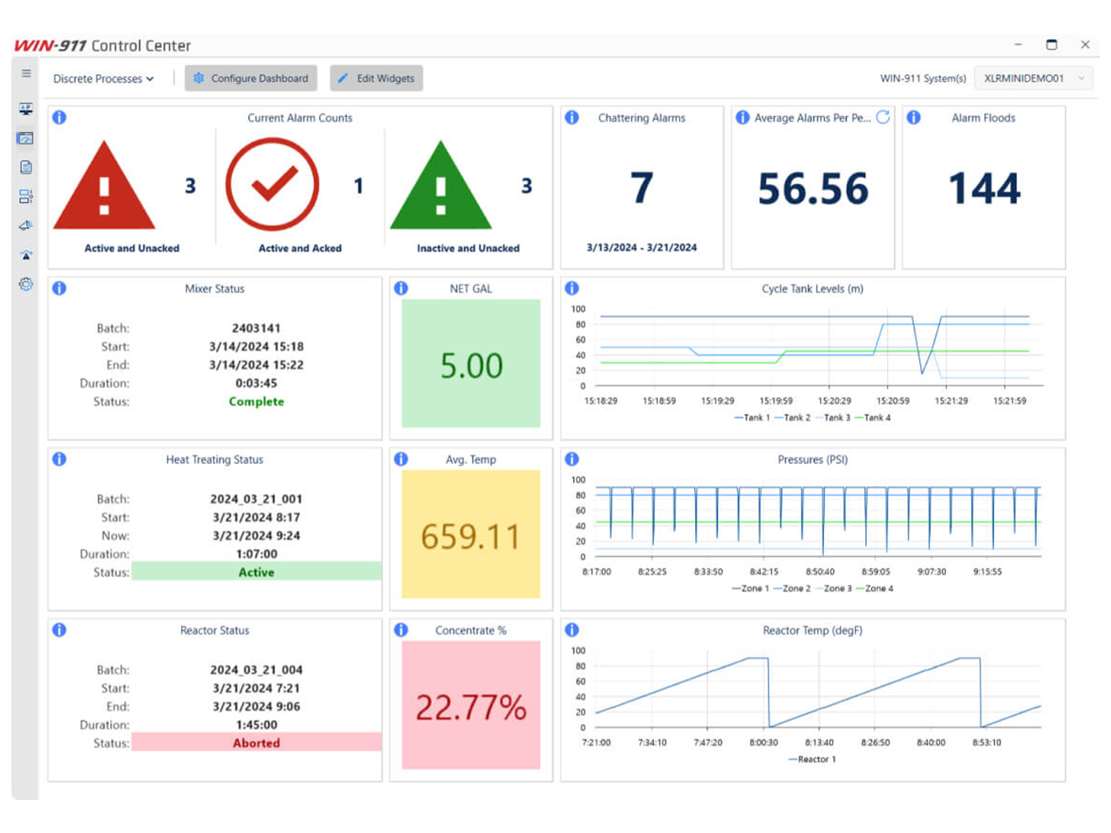
Task: Click the info icon on Chattering Alarms widget
Action: click(573, 118)
